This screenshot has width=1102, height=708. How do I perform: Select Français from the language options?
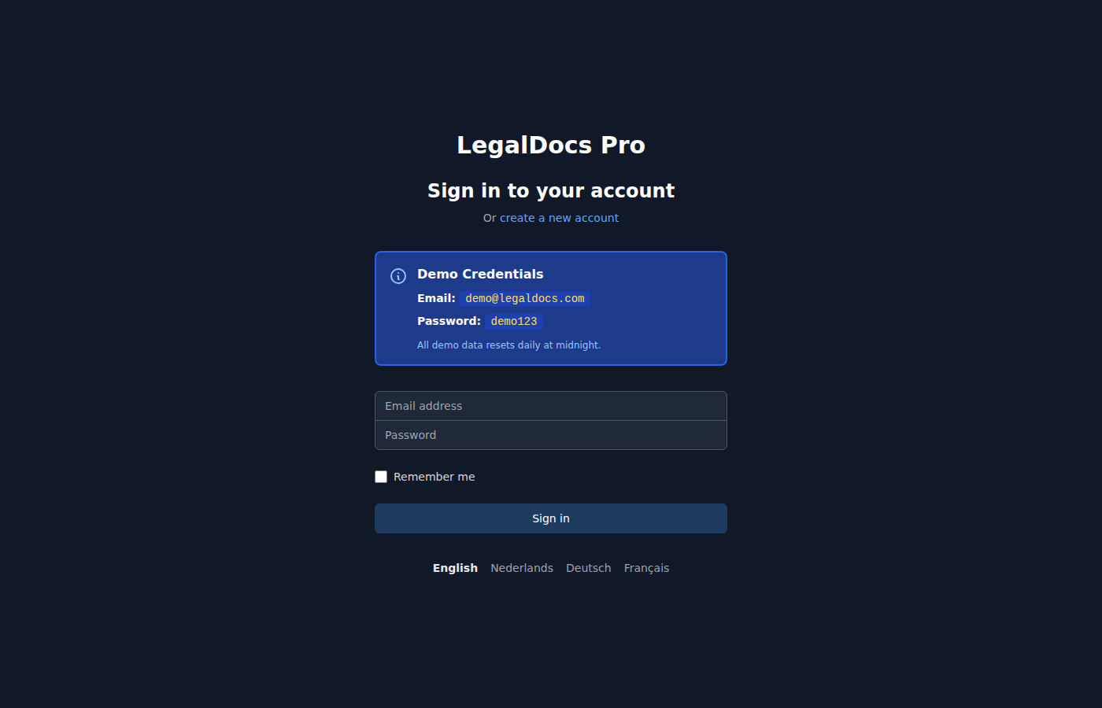[x=646, y=567]
